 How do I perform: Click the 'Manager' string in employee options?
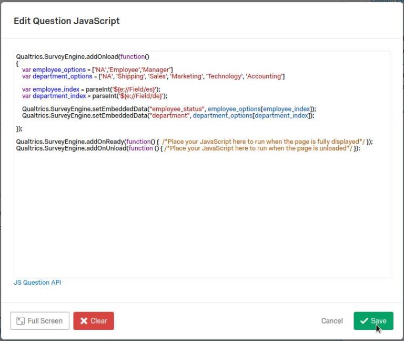tap(156, 70)
